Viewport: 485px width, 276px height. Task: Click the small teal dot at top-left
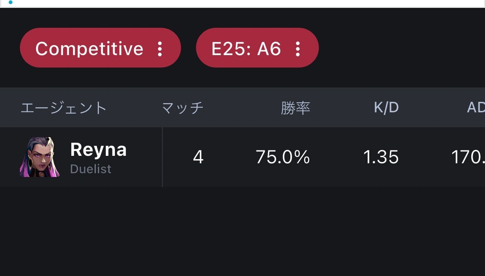pos(10,2)
